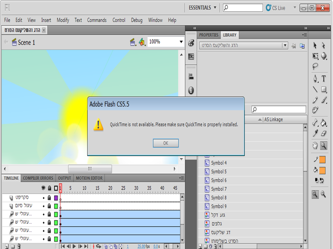The width and height of the screenshot is (333, 249).
Task: Select the Lasso tool
Action: coord(315,66)
